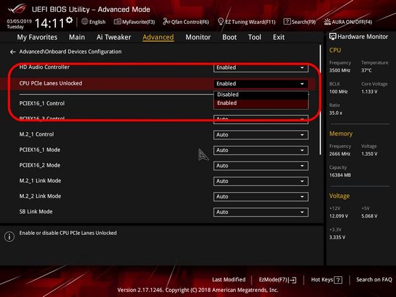Click the Core Voltage 1.133 V value

369,92
